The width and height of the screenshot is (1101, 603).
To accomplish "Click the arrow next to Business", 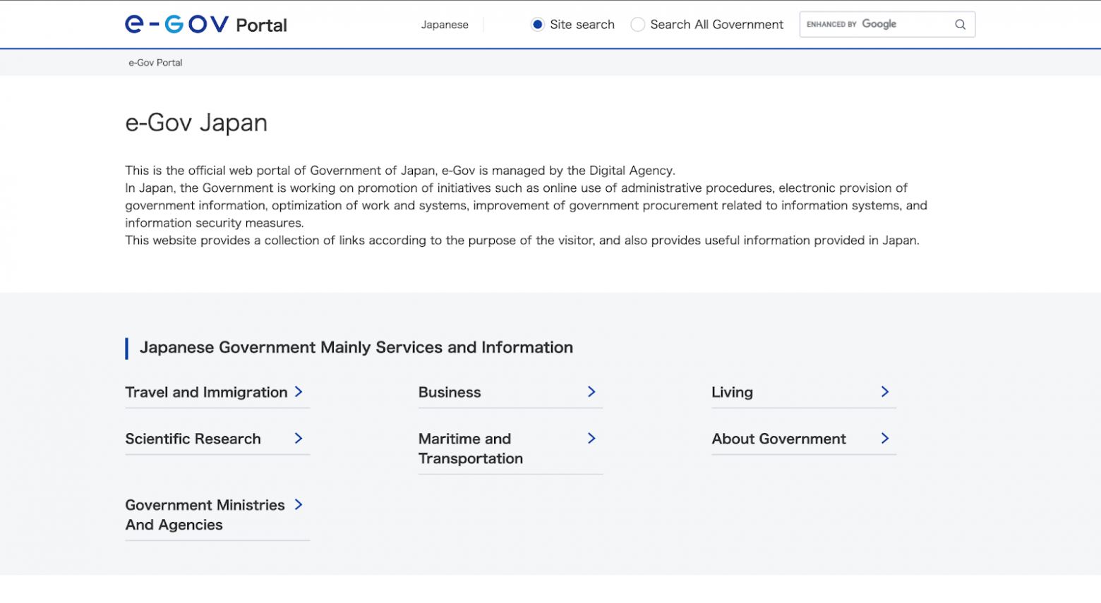I will pyautogui.click(x=591, y=392).
